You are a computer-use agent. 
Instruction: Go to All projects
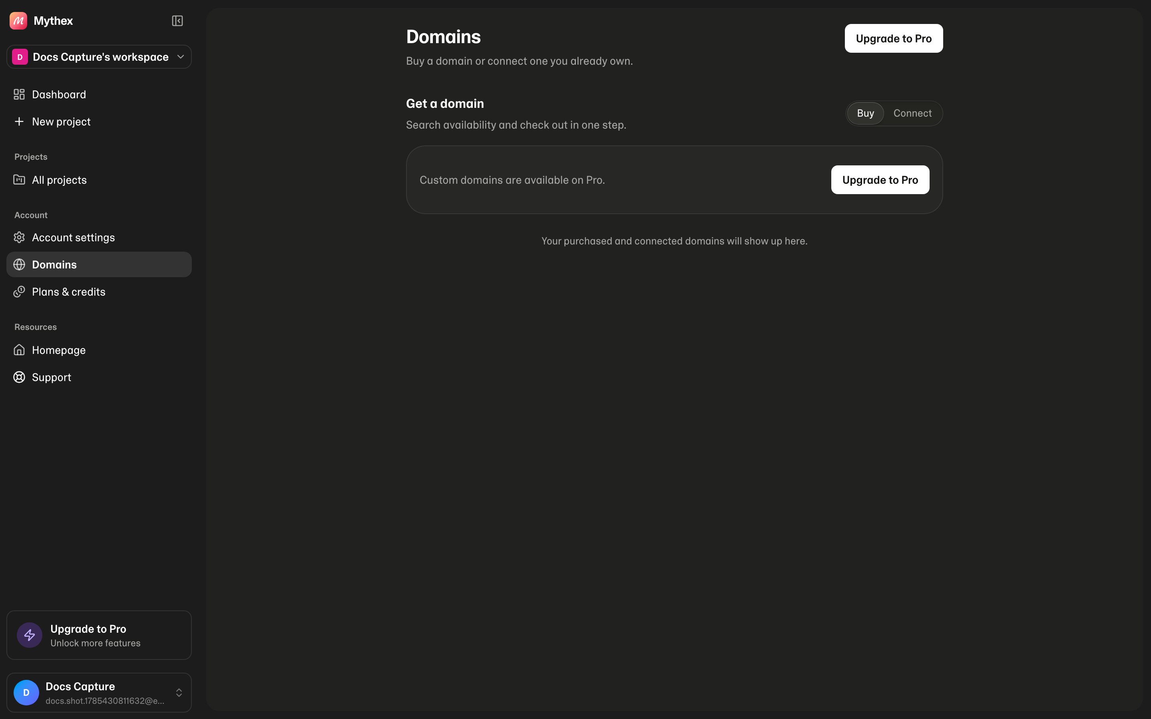tap(99, 180)
